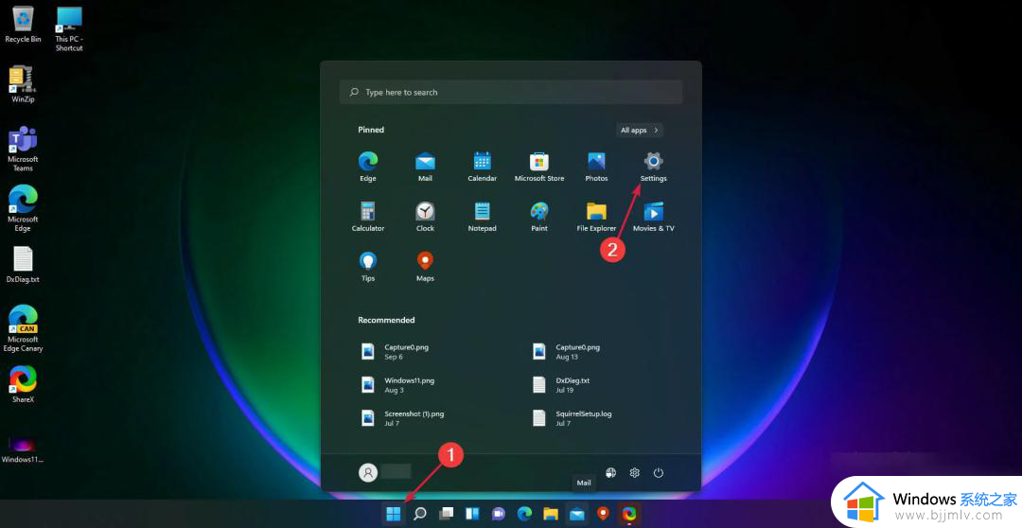Open Edge from pinned apps
The height and width of the screenshot is (528, 1022).
367,167
